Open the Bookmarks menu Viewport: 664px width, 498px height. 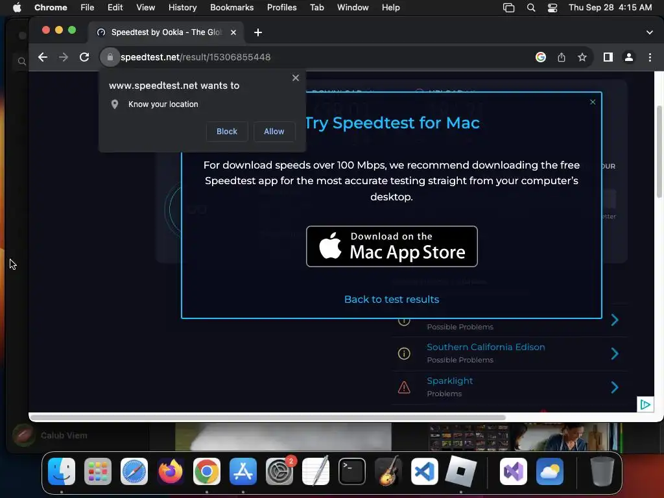[231, 8]
